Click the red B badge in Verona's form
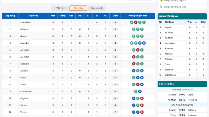This screenshot has height=117, width=209. point(142,112)
